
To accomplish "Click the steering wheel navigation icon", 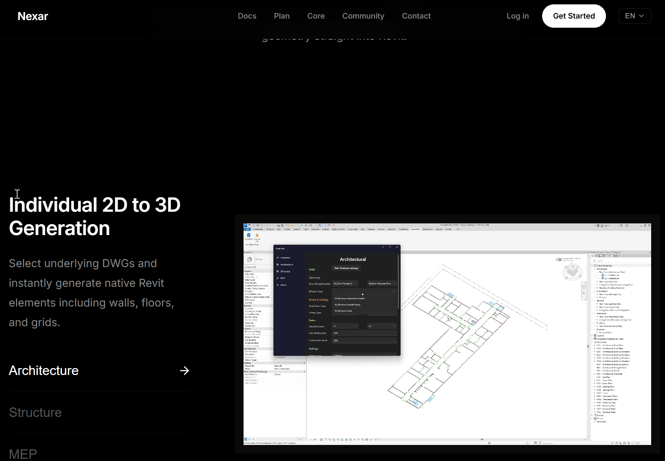I will 584,287.
